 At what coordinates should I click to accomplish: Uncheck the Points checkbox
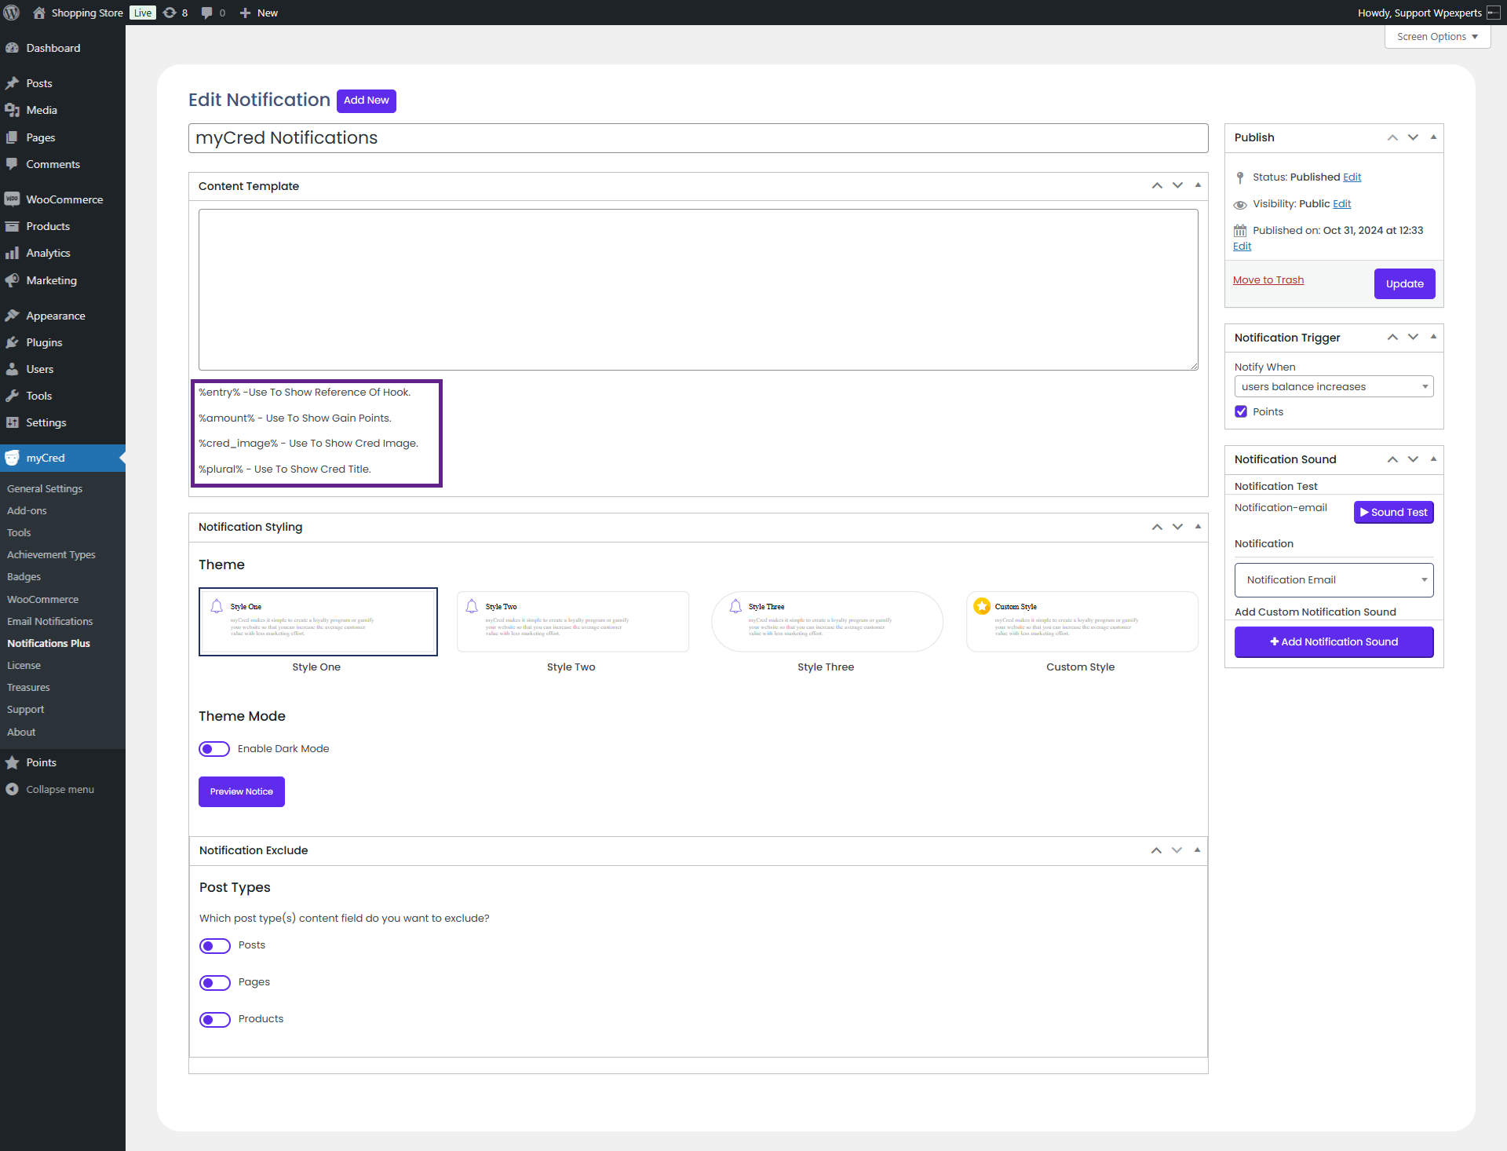coord(1241,411)
